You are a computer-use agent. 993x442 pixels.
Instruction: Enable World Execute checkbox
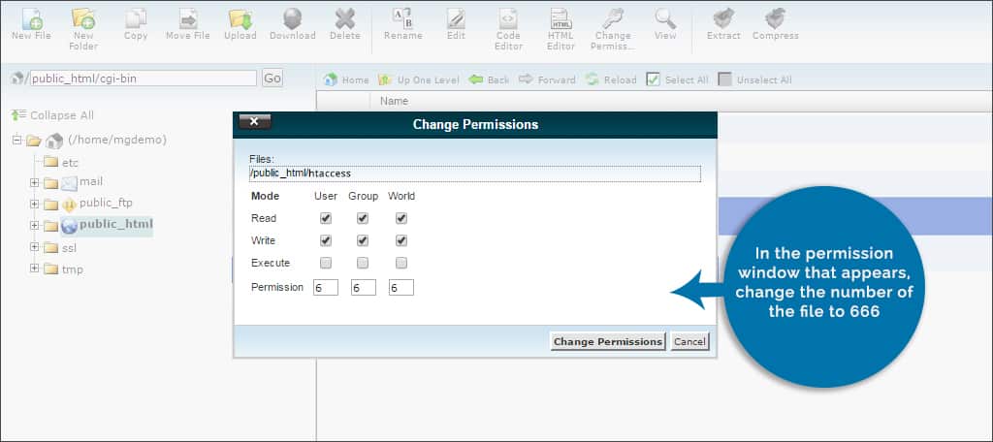point(400,263)
